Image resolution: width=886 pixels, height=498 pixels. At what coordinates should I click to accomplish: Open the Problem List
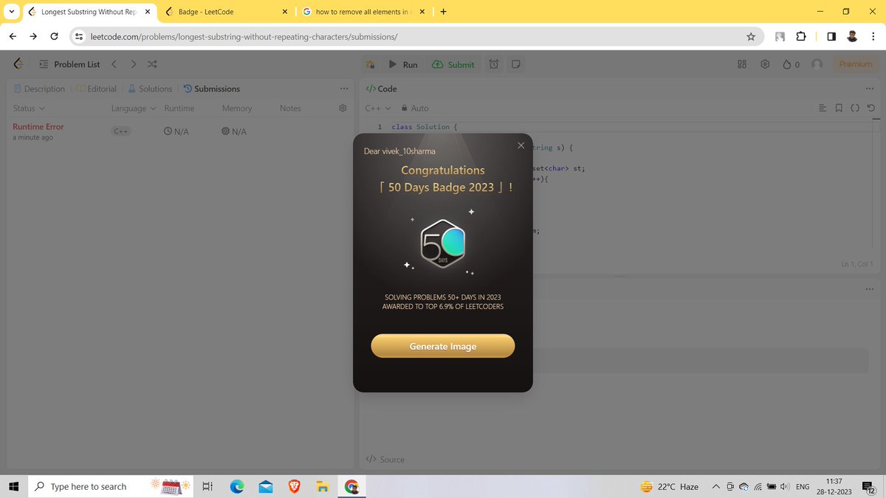[69, 64]
